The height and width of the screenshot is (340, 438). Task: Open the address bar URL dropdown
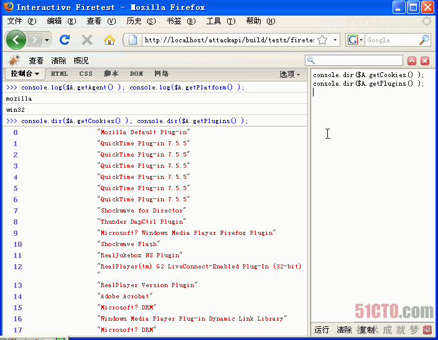coord(335,40)
